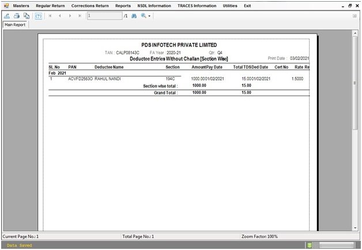Click the Grand Total label
Viewport: 362px width, 250px height.
166,93
